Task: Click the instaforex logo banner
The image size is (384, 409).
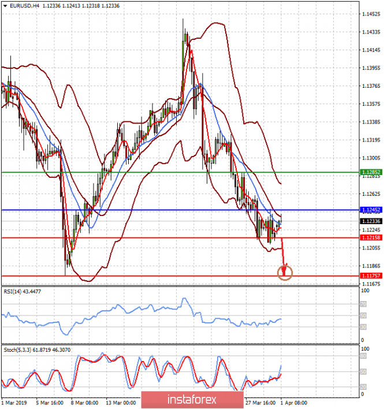Action: tap(192, 400)
